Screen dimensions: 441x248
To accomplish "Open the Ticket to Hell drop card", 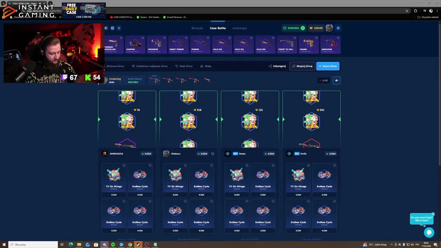I will coord(287,45).
